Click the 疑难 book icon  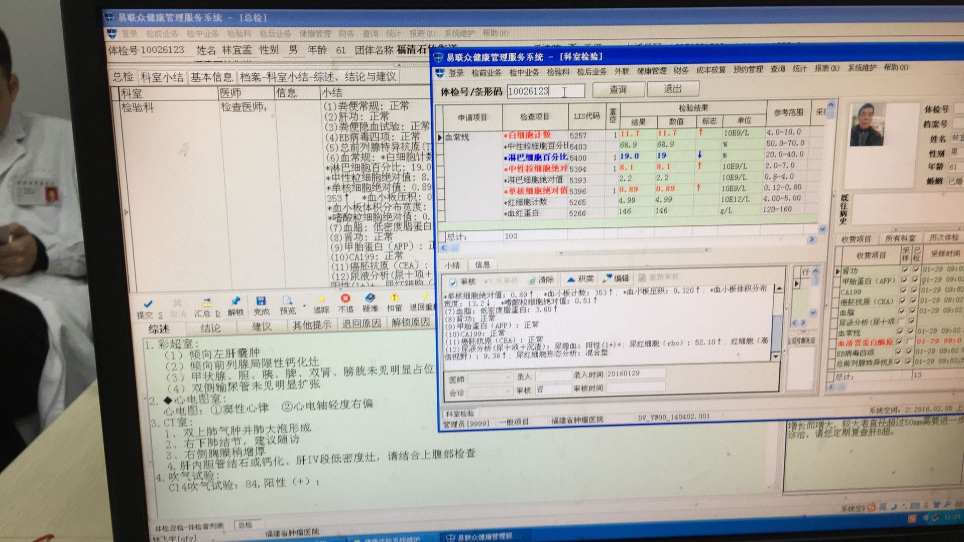[x=370, y=298]
